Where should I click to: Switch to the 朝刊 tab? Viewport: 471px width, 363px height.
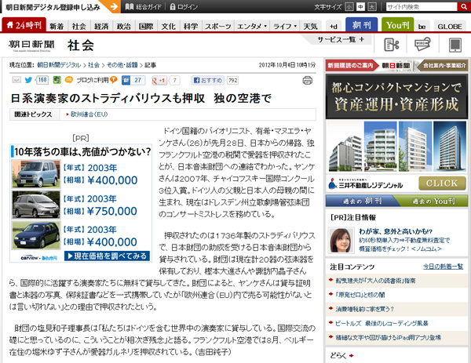360,26
